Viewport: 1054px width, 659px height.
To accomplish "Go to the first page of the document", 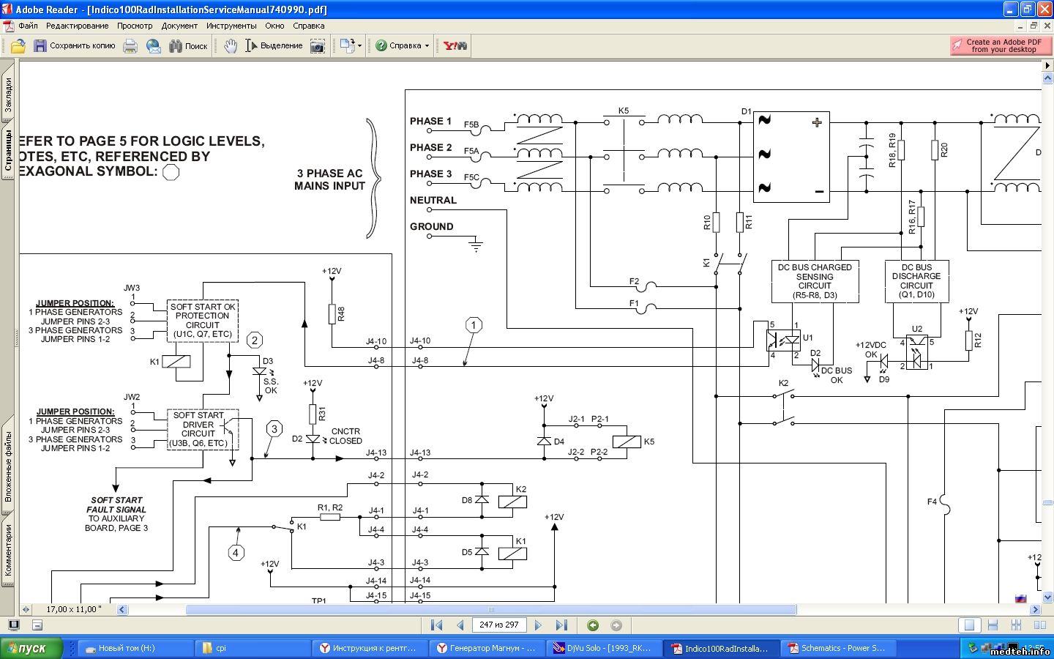I will [x=437, y=625].
